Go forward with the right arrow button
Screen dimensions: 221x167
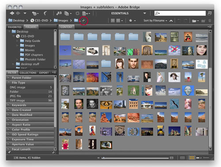point(18,13)
